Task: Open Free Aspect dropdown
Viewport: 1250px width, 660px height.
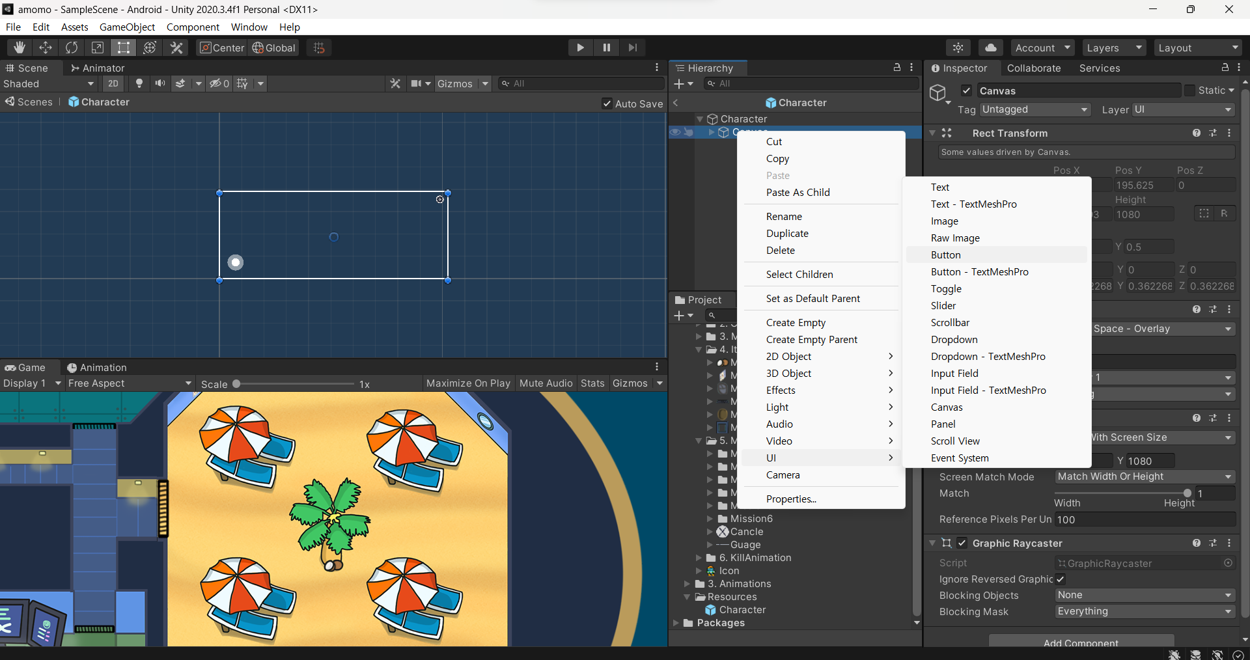Action: tap(130, 383)
